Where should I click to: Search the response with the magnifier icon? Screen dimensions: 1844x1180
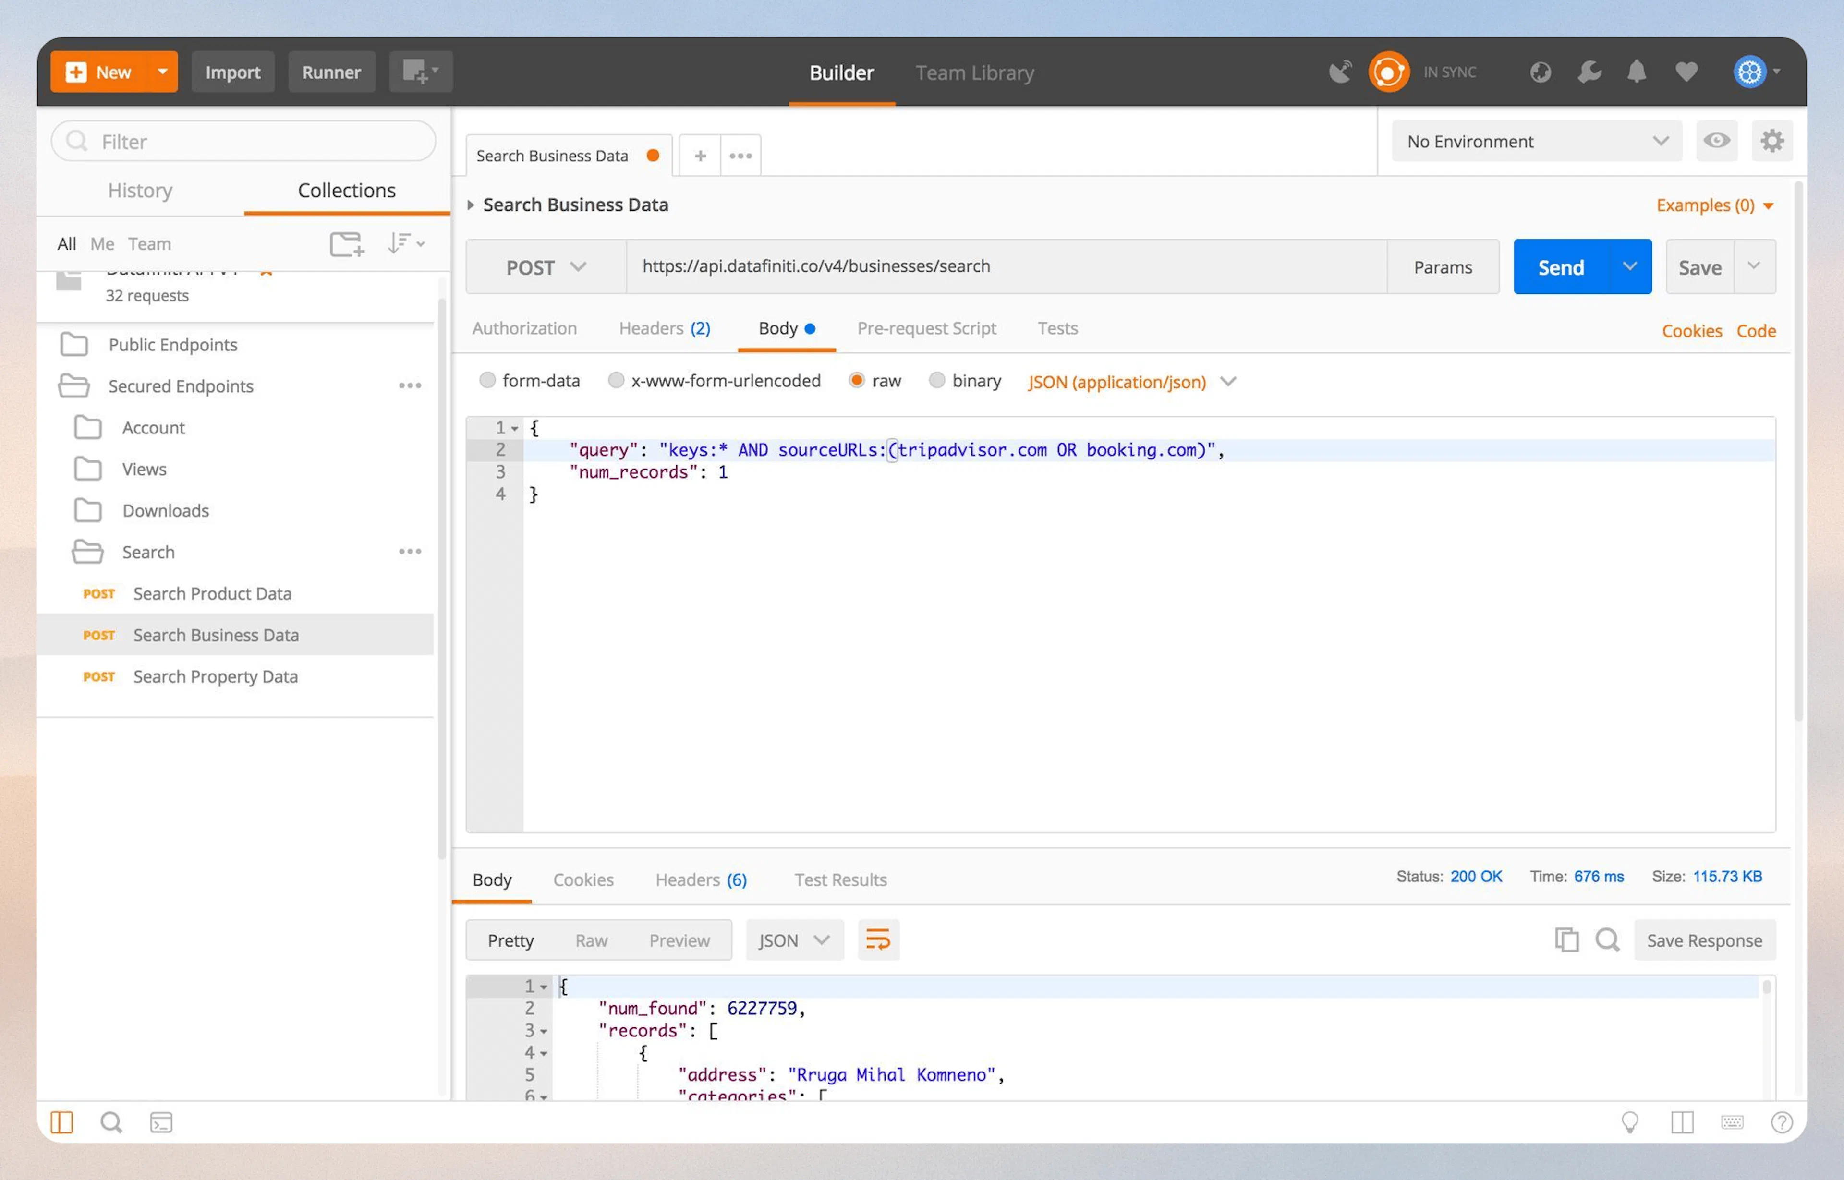pyautogui.click(x=1608, y=940)
